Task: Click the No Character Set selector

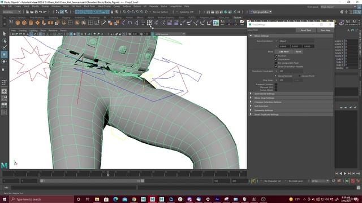Action: (x=273, y=181)
